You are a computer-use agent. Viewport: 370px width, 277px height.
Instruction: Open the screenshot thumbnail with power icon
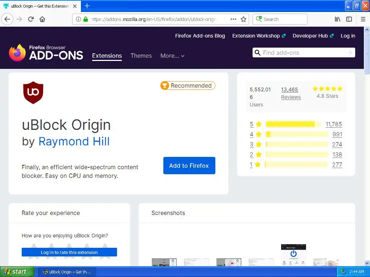(293, 255)
